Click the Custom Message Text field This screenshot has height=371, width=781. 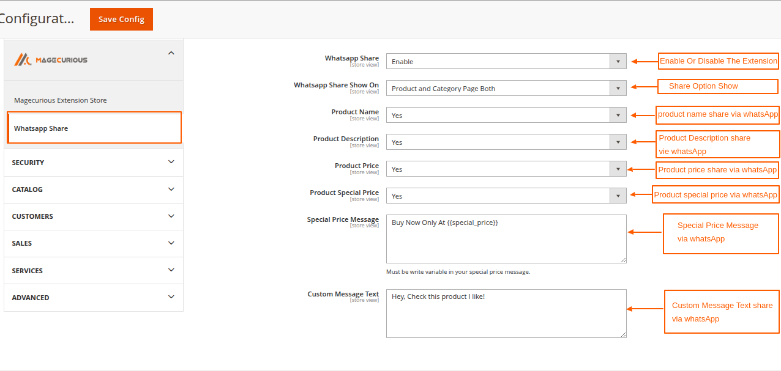(x=506, y=313)
